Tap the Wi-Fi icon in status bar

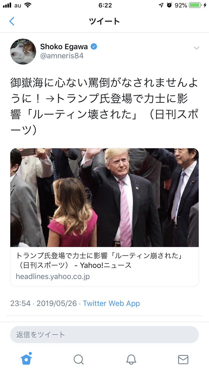[x=28, y=5]
